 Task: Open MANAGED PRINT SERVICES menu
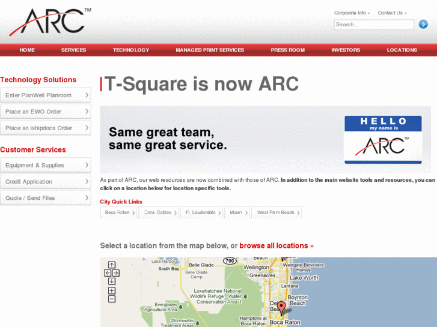(210, 50)
